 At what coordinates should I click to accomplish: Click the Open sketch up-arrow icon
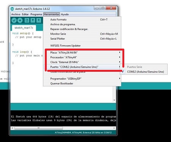(33, 21)
